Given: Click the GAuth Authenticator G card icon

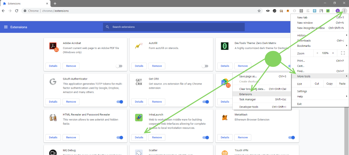Looking at the screenshot, I should click(x=53, y=82).
